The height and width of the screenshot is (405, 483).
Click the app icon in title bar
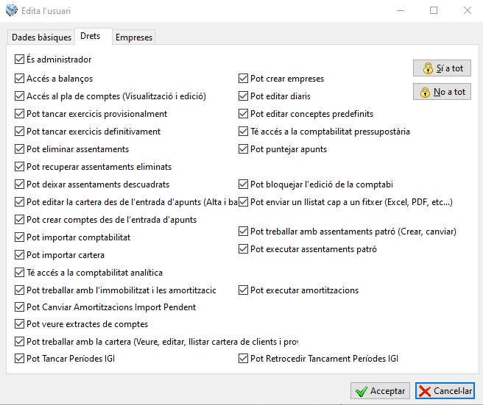(12, 10)
